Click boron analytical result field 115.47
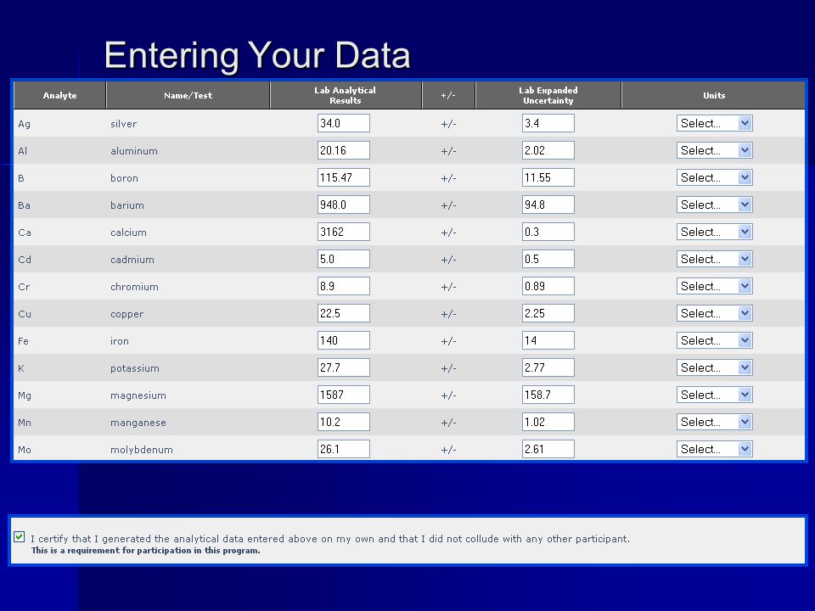Viewport: 815px width, 611px height. pyautogui.click(x=344, y=177)
